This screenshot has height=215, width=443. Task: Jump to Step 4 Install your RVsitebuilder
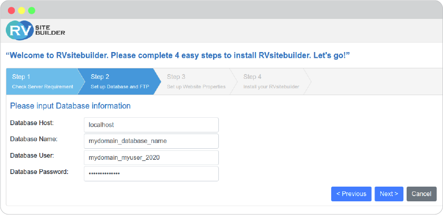coord(271,81)
